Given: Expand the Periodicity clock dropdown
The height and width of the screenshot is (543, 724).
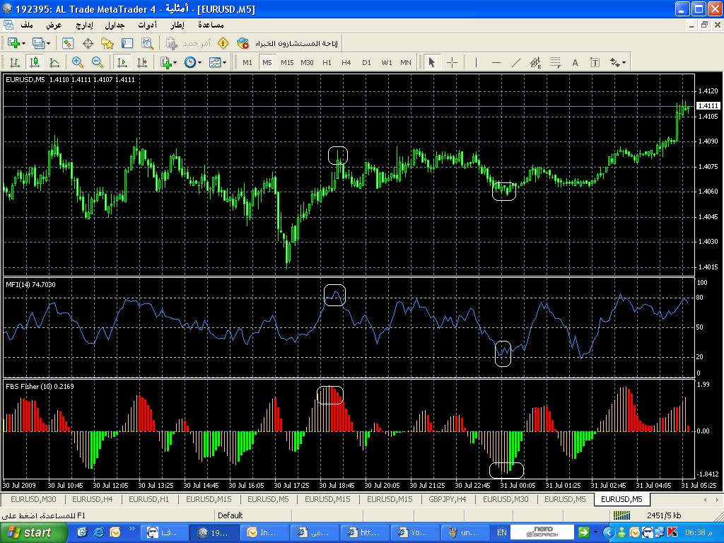Looking at the screenshot, I should (x=192, y=62).
